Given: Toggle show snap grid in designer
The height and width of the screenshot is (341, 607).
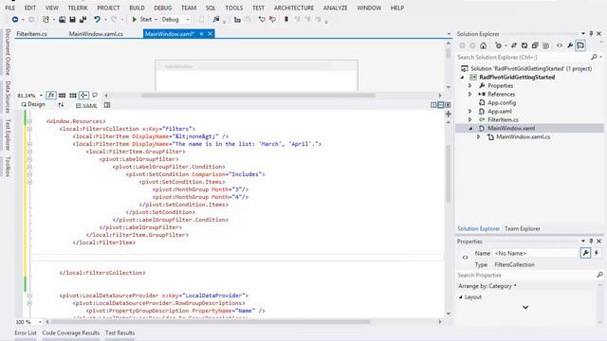Looking at the screenshot, I should click(62, 95).
